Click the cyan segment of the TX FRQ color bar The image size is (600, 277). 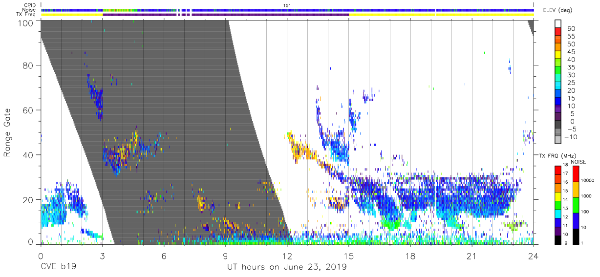click(557, 213)
